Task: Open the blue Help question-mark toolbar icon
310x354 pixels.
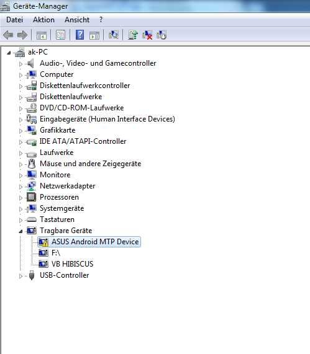Action: pyautogui.click(x=80, y=35)
